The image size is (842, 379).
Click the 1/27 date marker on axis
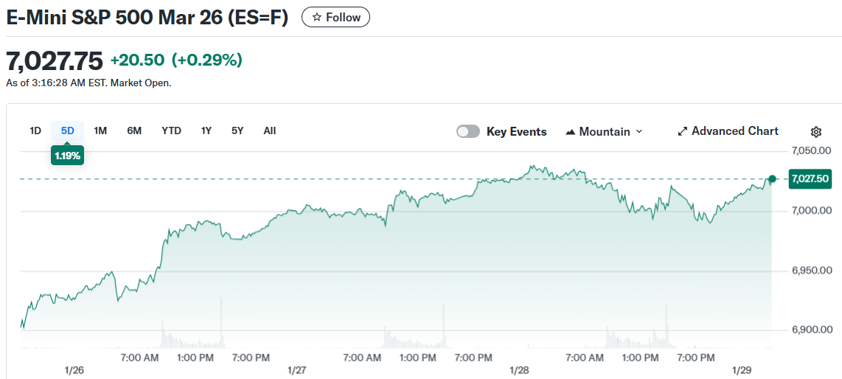pyautogui.click(x=296, y=369)
